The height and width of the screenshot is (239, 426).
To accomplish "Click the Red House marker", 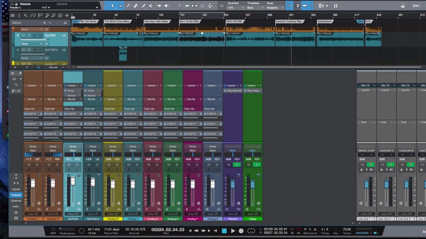I will [x=234, y=22].
